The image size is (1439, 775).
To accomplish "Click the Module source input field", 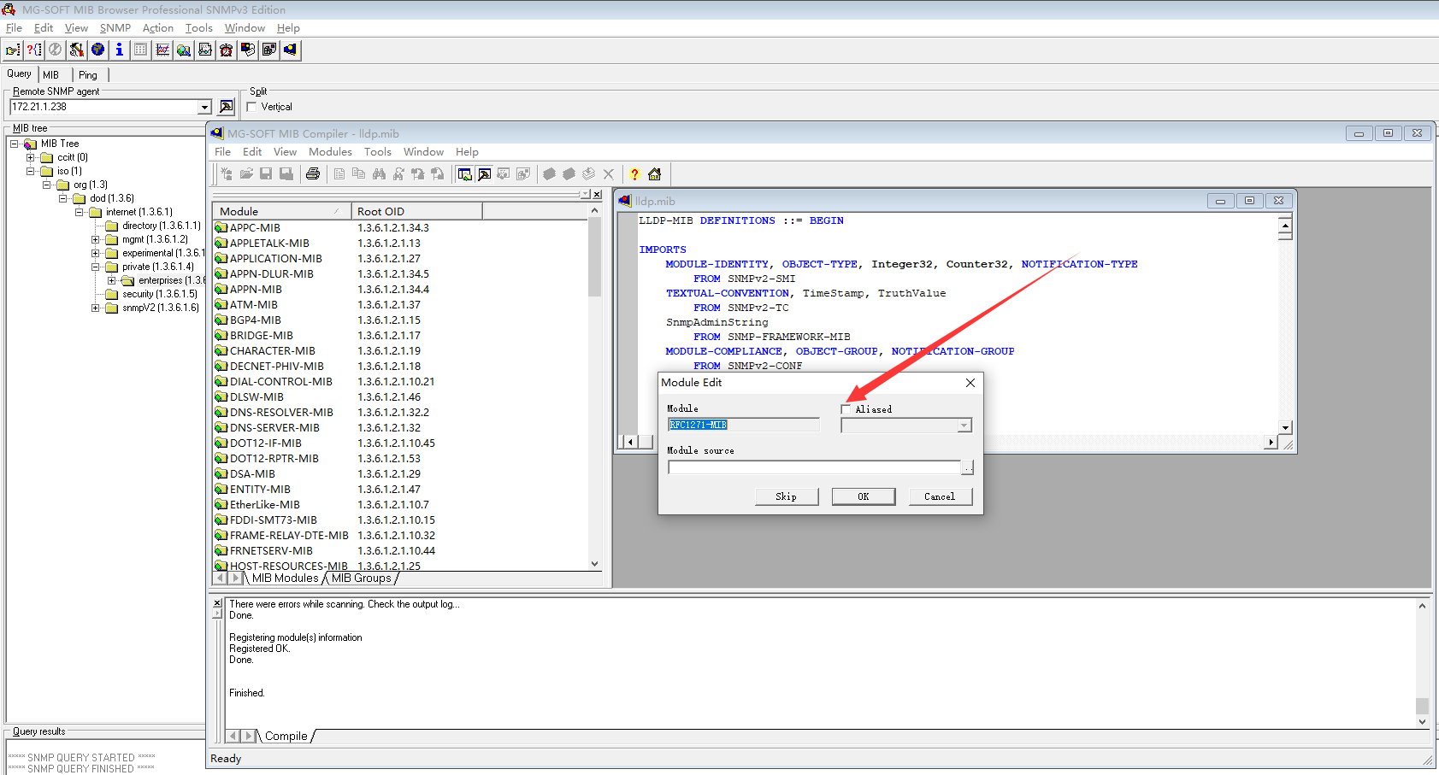I will (x=814, y=467).
